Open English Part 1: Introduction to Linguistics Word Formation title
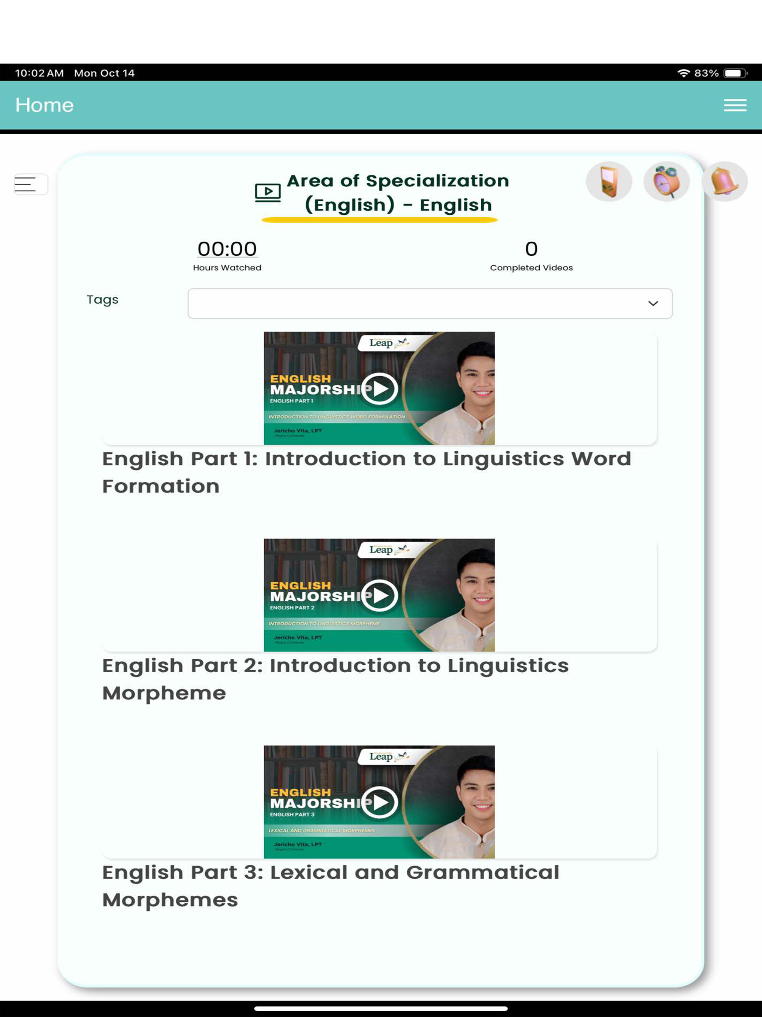The image size is (762, 1017). (x=367, y=473)
